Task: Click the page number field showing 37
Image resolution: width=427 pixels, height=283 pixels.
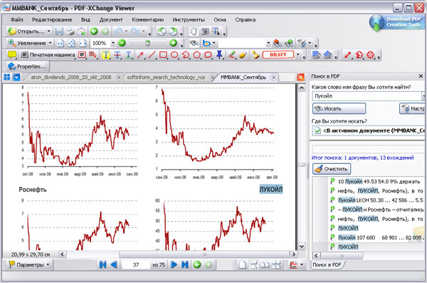Action: coord(136,264)
